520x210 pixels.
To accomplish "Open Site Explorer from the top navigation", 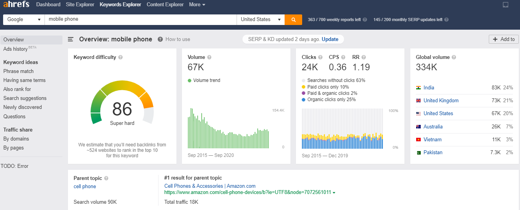I will coord(80,5).
